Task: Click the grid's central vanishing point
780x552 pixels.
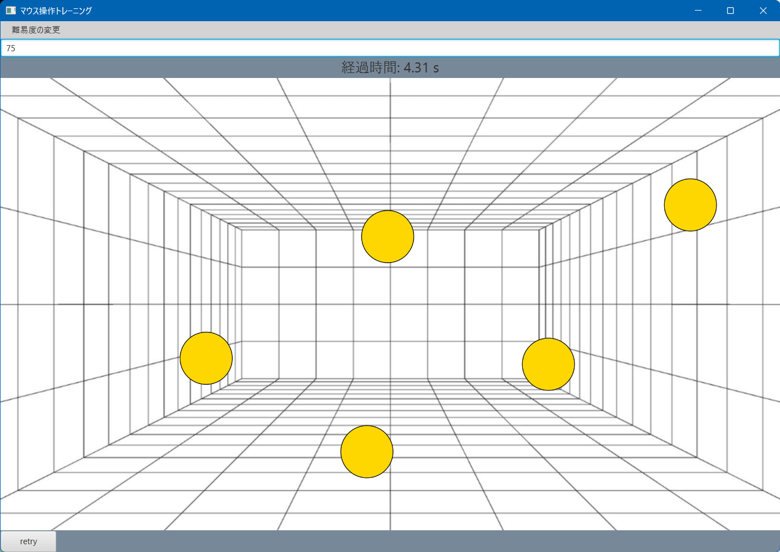Action: click(390, 305)
